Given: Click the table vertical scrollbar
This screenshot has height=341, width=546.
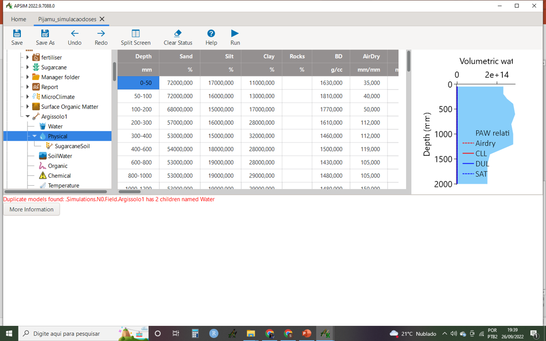Looking at the screenshot, I should 409,62.
